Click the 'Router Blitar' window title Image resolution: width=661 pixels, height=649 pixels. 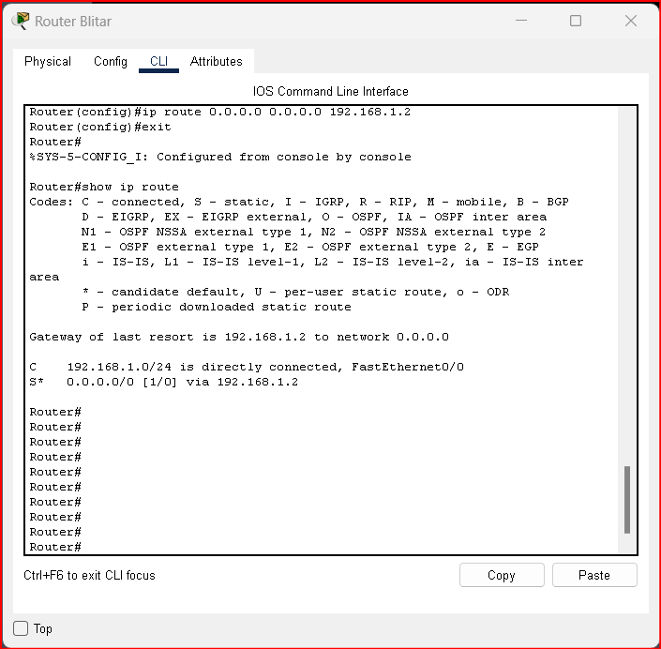tap(73, 21)
